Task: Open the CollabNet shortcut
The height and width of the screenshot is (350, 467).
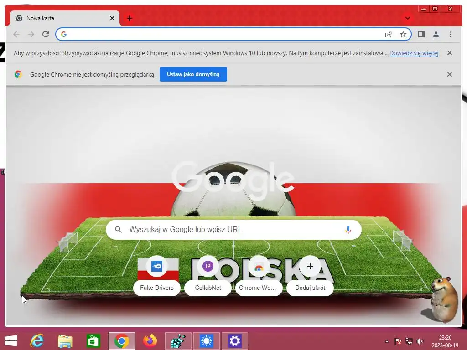Action: [x=208, y=276]
